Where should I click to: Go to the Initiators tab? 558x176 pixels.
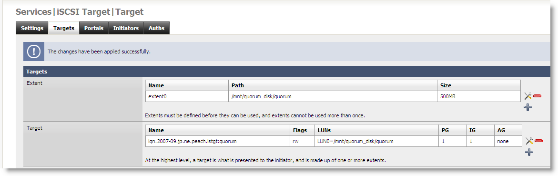click(126, 28)
